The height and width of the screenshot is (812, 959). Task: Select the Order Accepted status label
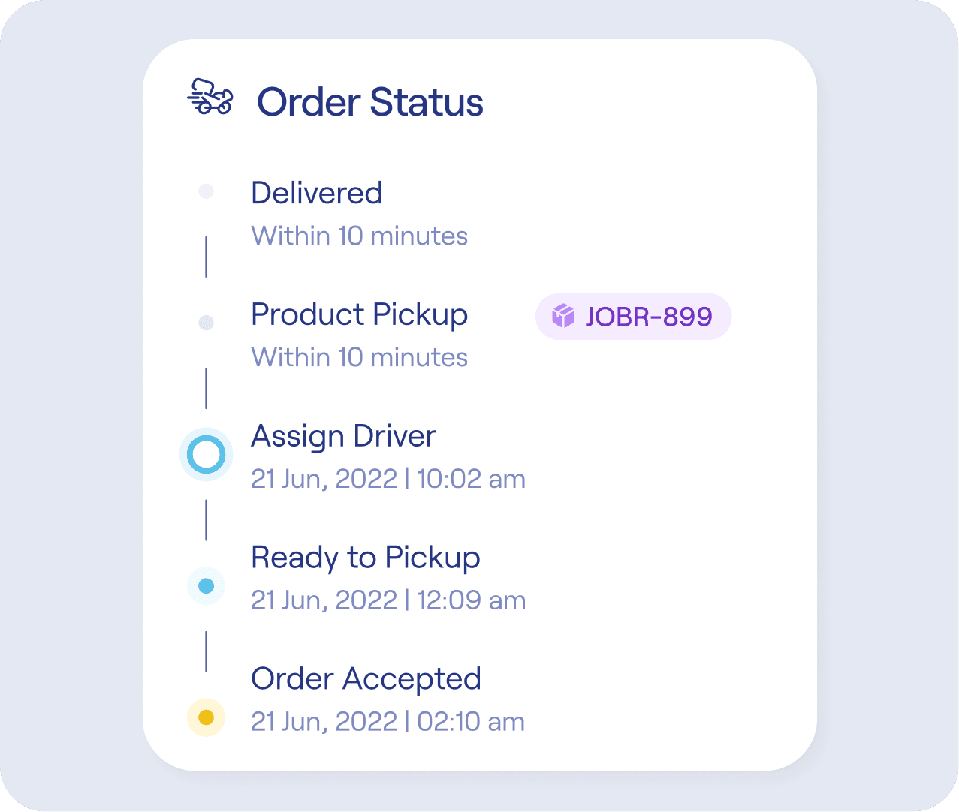[x=366, y=679]
